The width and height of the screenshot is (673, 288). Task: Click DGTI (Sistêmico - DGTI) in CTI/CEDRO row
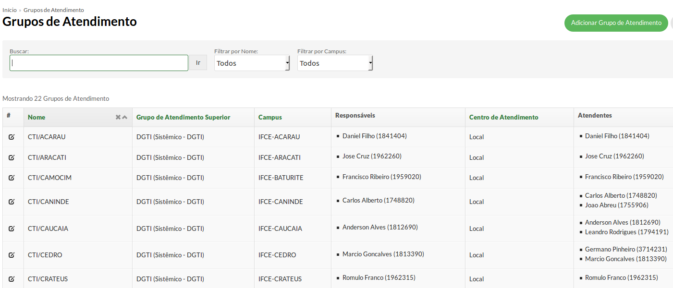tap(170, 255)
